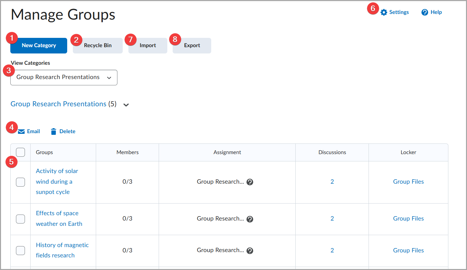Click the help icon in the History of magnetic fields row
Viewport: 467px width, 270px height.
tap(250, 250)
